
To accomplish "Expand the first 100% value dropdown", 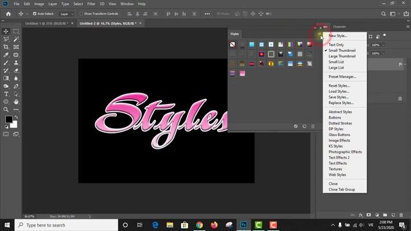I will point(383,45).
